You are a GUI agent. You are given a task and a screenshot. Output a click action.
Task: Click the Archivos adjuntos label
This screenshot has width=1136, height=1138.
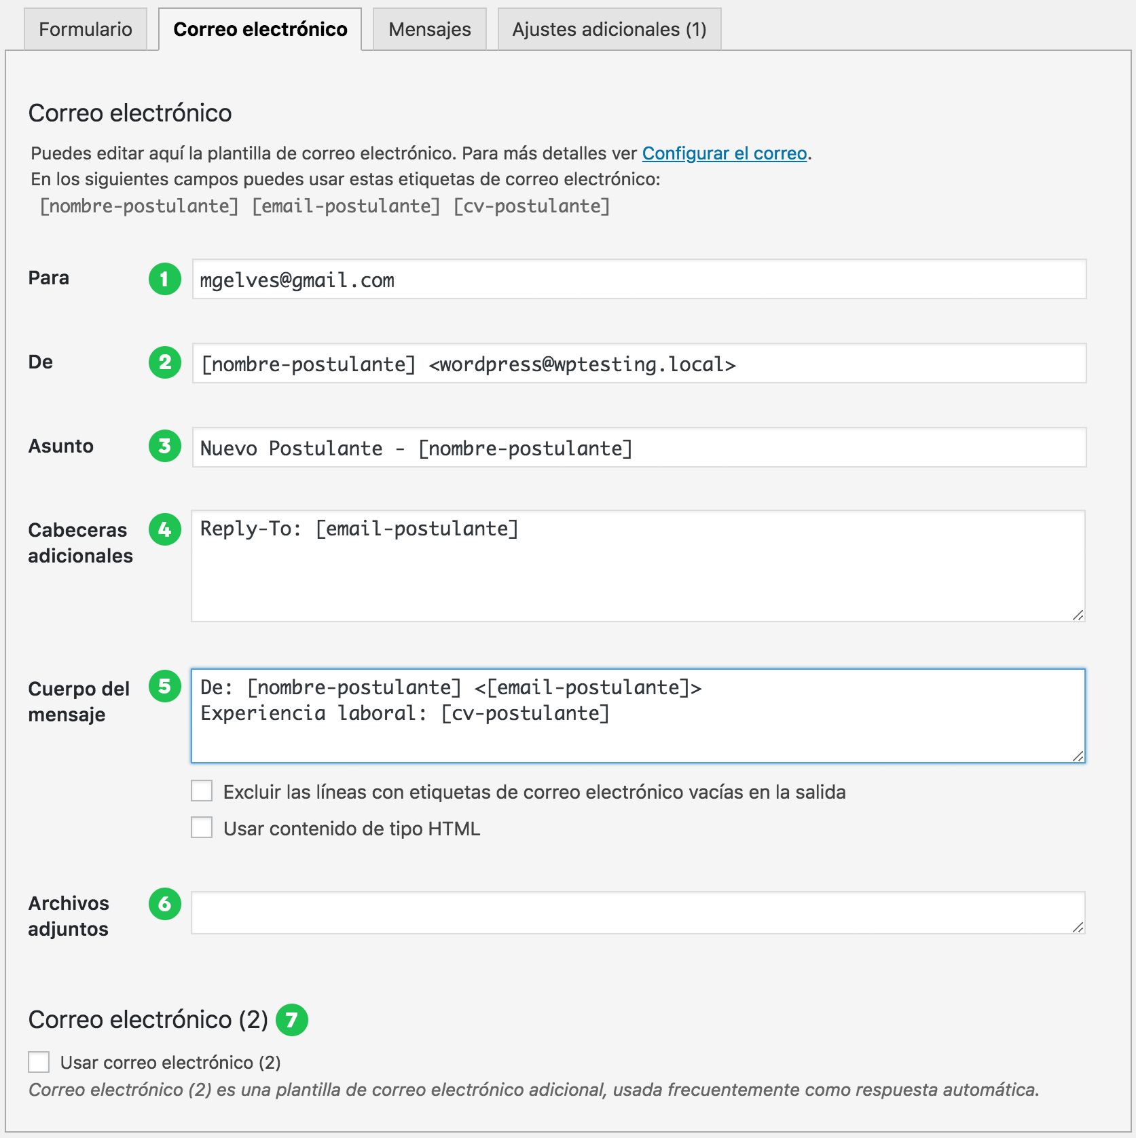point(69,916)
